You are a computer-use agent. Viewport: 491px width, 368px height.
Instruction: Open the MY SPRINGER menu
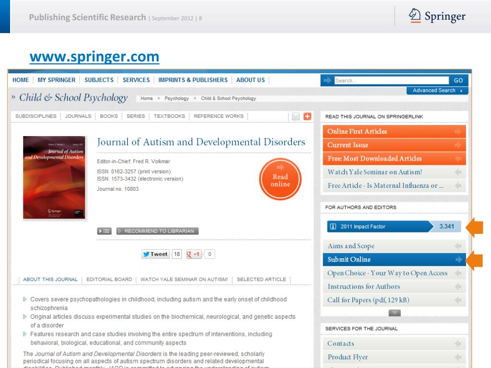click(x=57, y=80)
